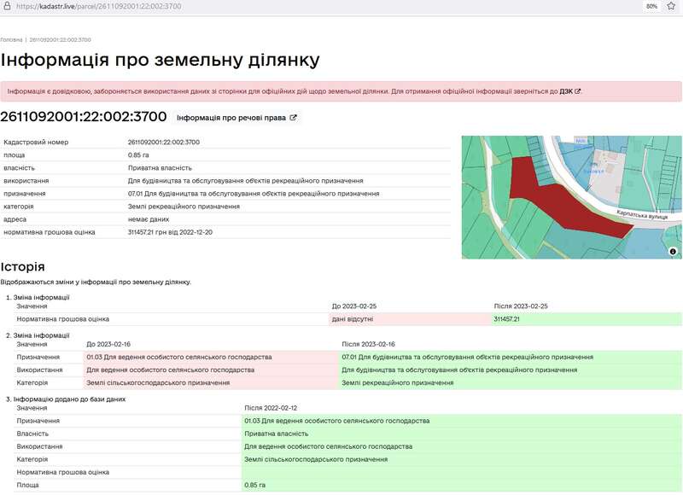The height and width of the screenshot is (495, 683).
Task: Click external link icon next to ДЗК
Action: [x=578, y=91]
